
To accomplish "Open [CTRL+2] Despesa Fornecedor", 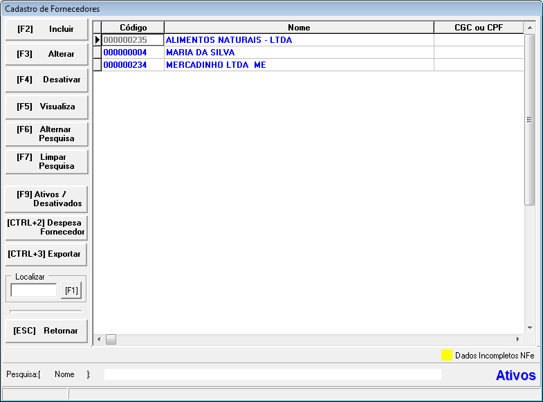I will (x=46, y=228).
